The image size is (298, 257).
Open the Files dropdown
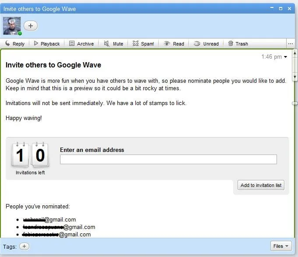[281, 246]
